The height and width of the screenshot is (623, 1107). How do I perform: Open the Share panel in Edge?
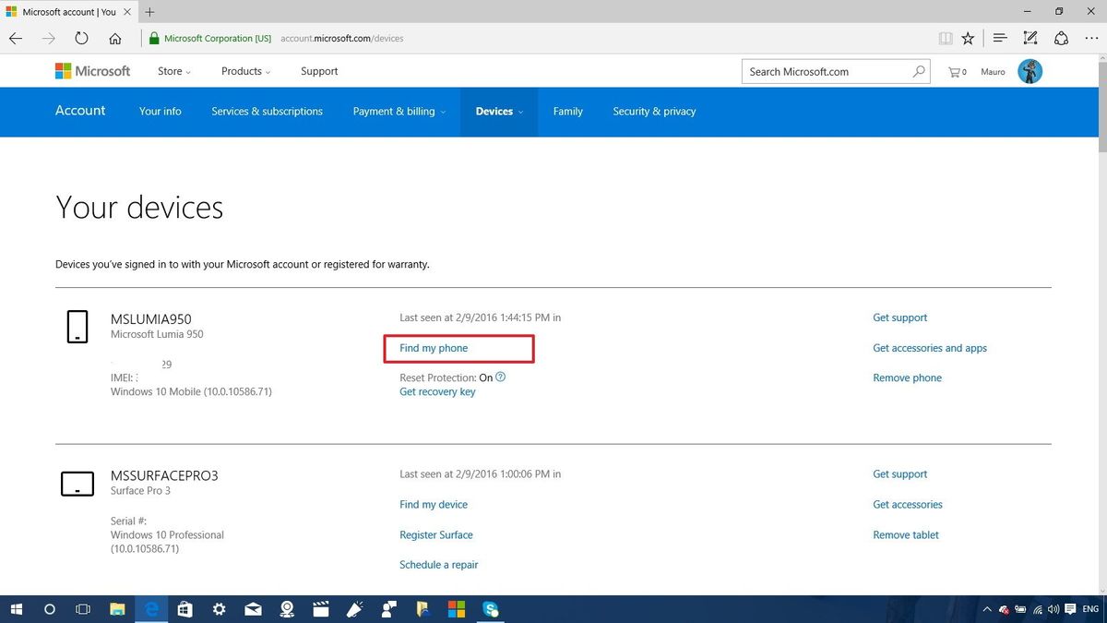click(x=1062, y=38)
